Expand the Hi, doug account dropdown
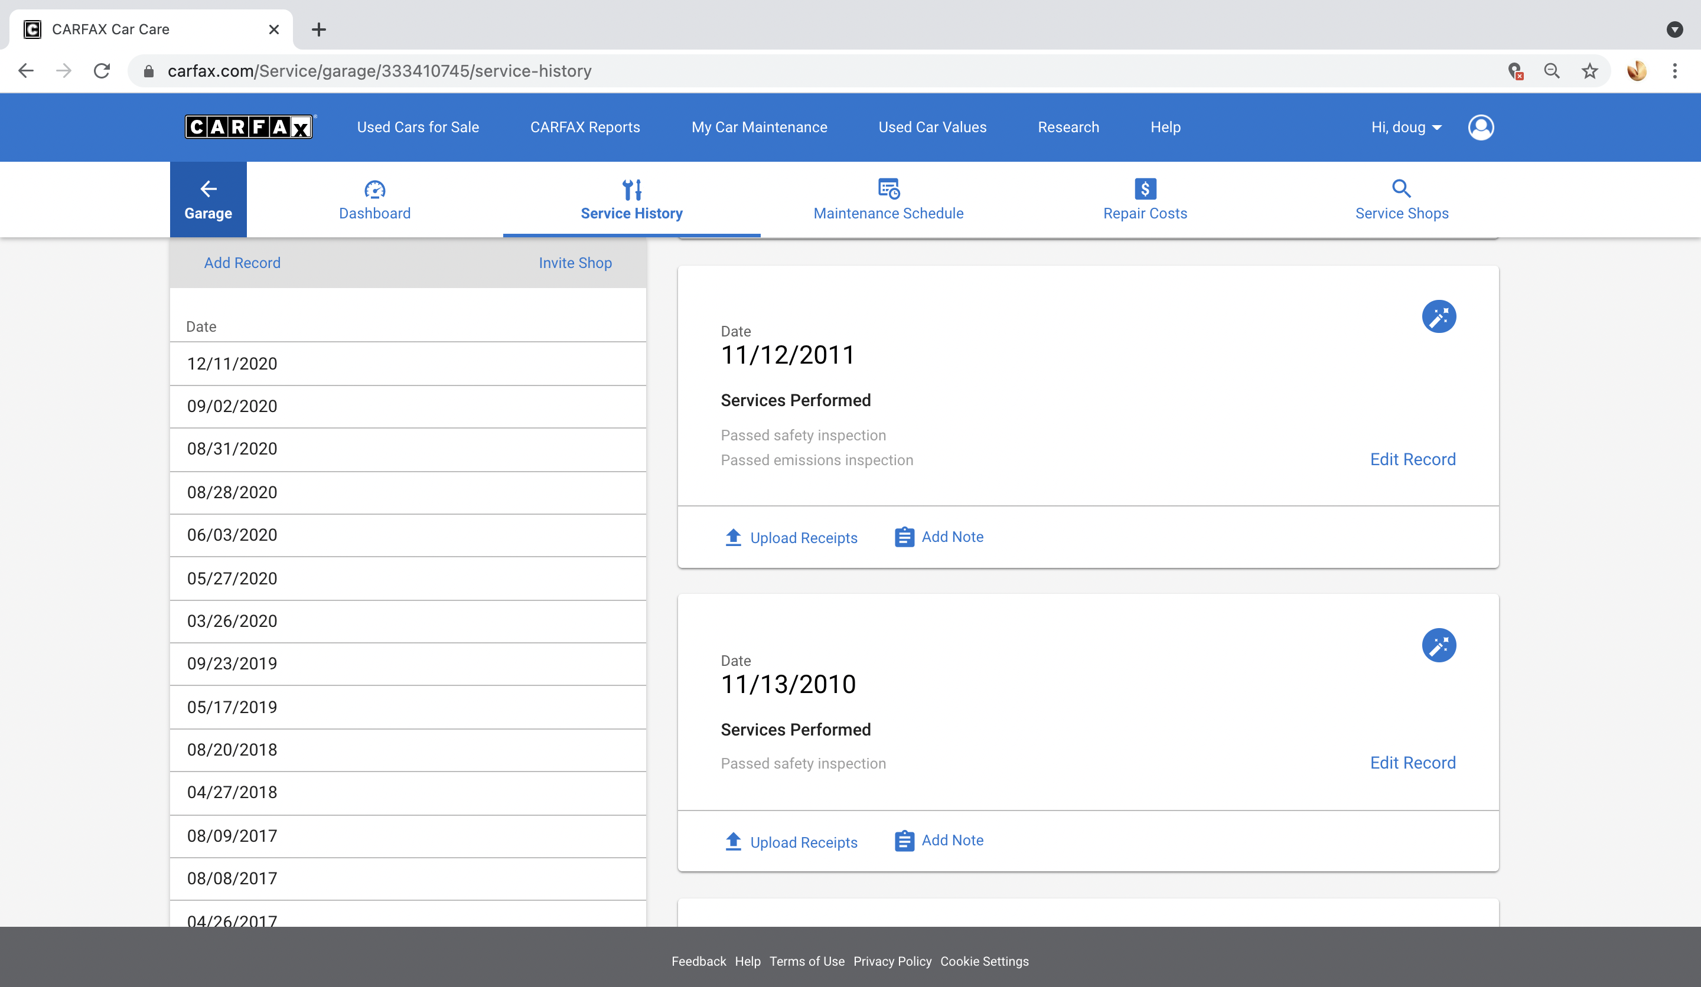The height and width of the screenshot is (987, 1701). pos(1406,127)
